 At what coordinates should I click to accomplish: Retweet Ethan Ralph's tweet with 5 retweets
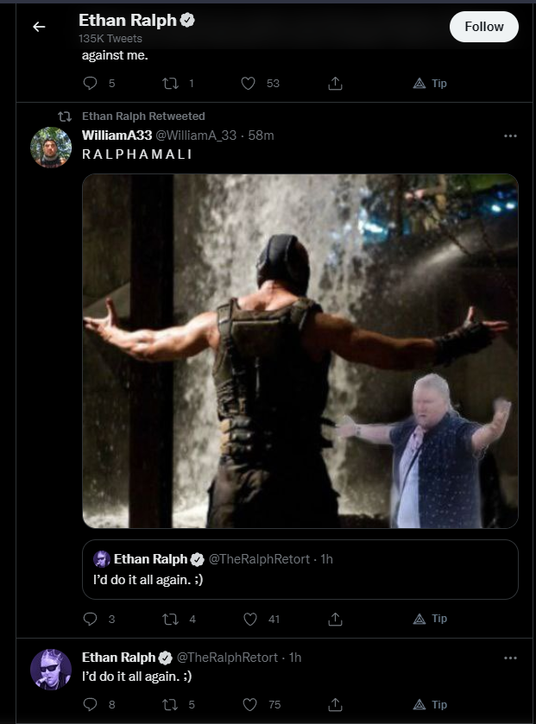(170, 705)
